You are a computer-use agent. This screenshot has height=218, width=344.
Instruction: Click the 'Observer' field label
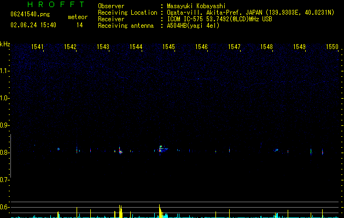(x=111, y=6)
